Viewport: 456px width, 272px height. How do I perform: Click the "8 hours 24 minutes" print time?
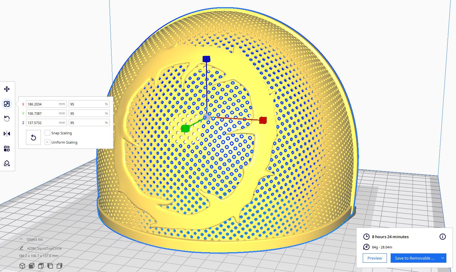pos(390,237)
